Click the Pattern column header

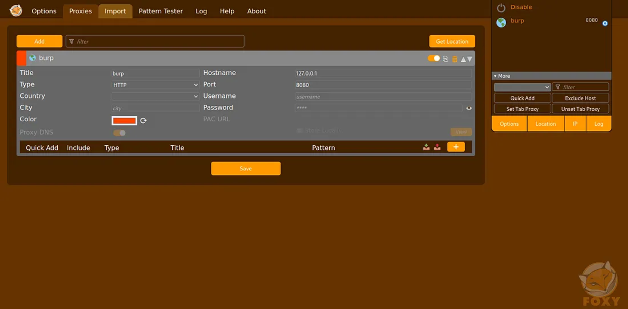click(x=323, y=148)
